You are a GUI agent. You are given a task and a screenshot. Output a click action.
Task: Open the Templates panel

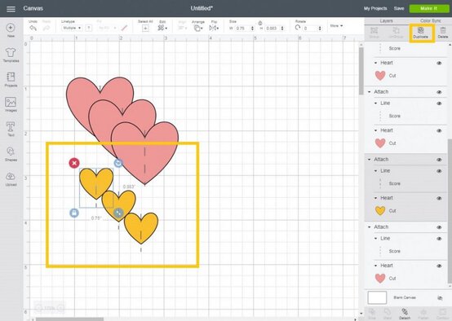[x=11, y=53]
